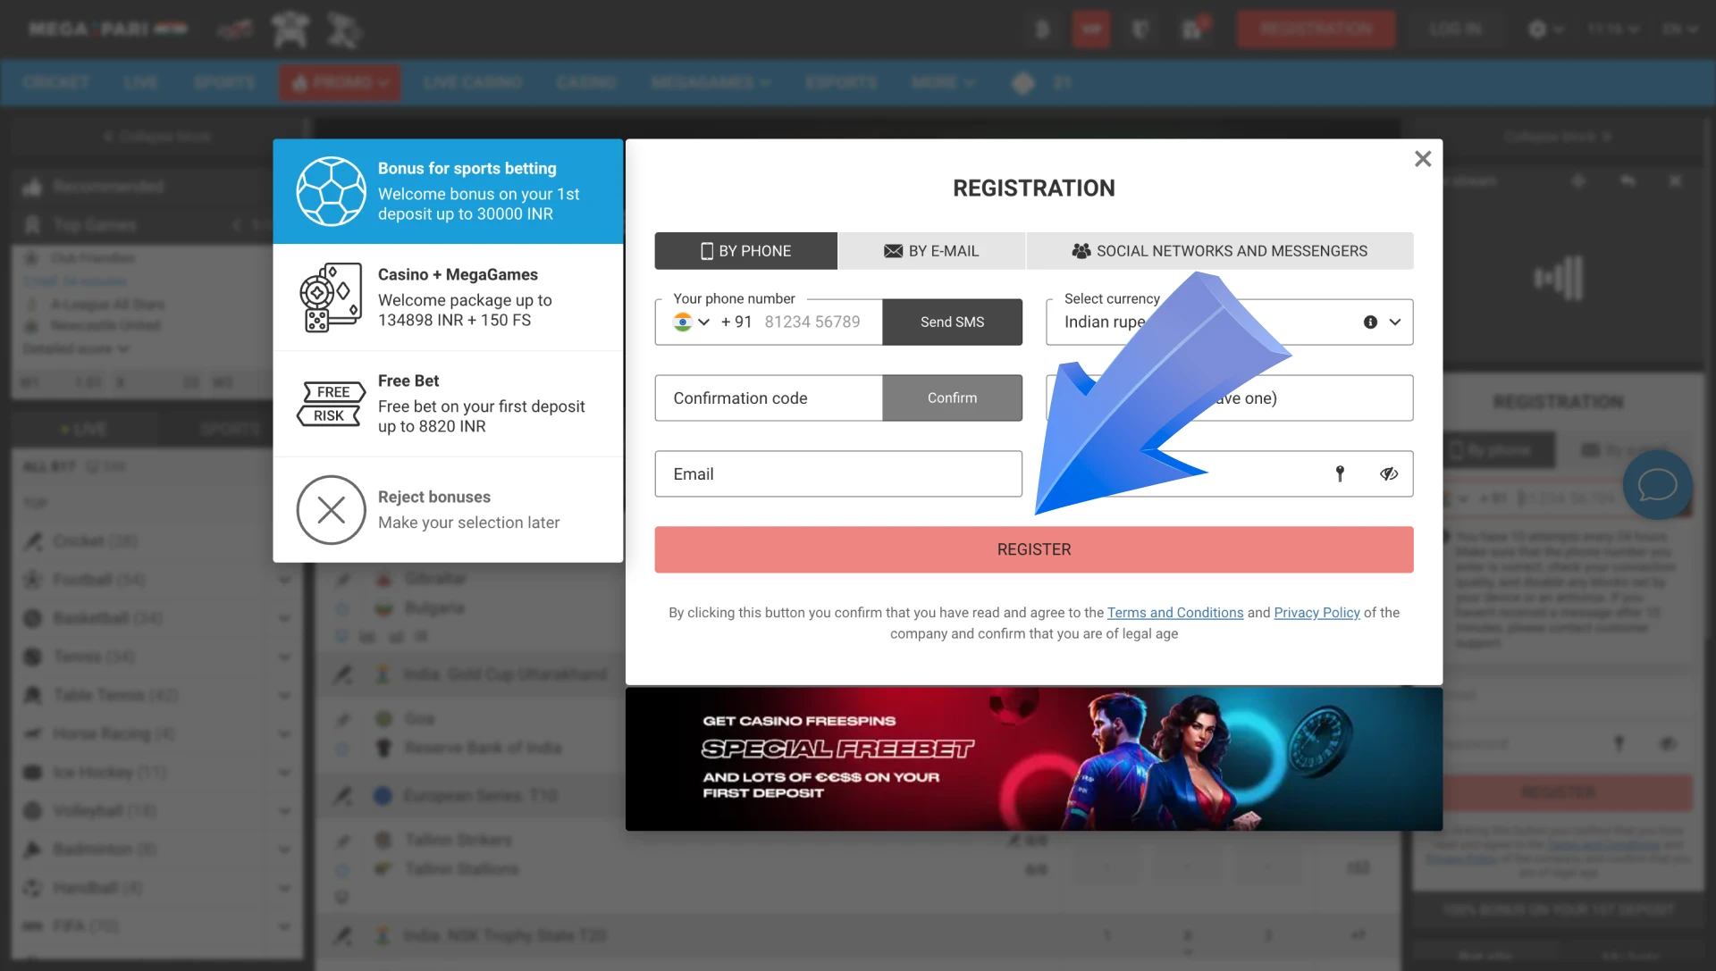The width and height of the screenshot is (1716, 971).
Task: Select the Casino + MegaGames bonus
Action: click(448, 297)
